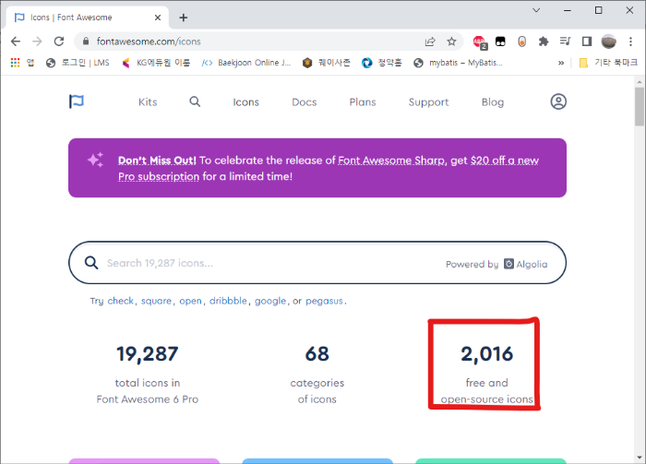Open the Baekjoon Online Judge bookmark
The image size is (646, 464).
pos(246,63)
